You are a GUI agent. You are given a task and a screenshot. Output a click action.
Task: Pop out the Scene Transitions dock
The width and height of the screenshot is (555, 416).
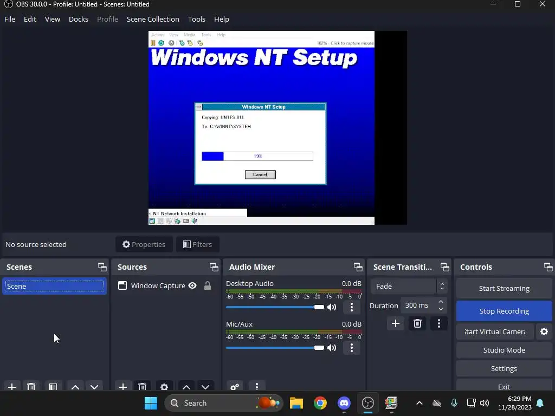(x=444, y=267)
